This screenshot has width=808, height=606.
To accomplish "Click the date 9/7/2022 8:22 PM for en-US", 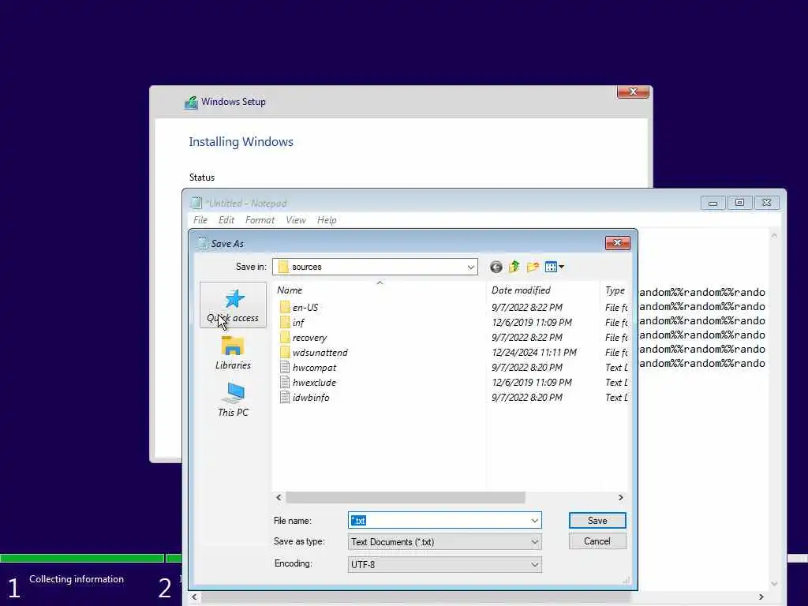I will point(526,308).
